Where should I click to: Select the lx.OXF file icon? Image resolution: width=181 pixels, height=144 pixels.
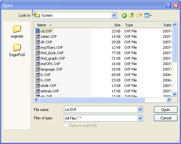coord(38,80)
